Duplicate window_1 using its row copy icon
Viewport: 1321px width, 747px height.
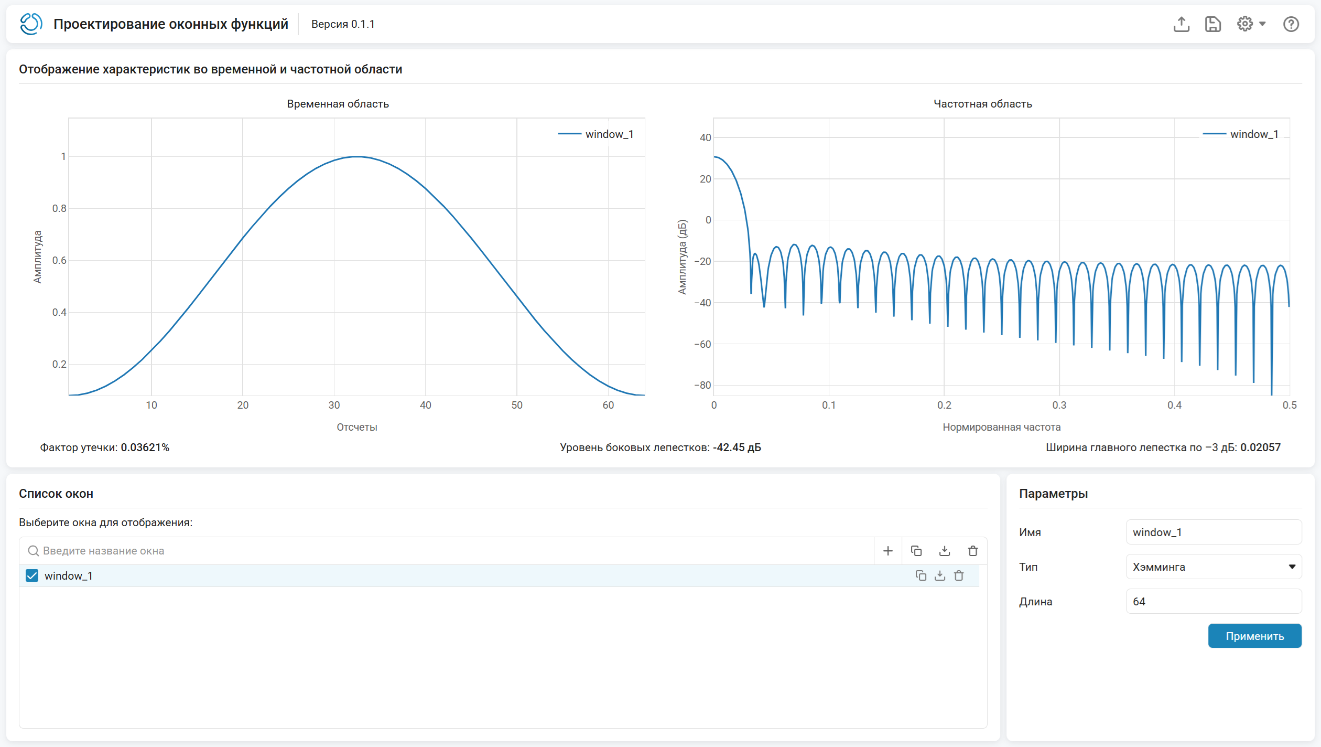[921, 575]
